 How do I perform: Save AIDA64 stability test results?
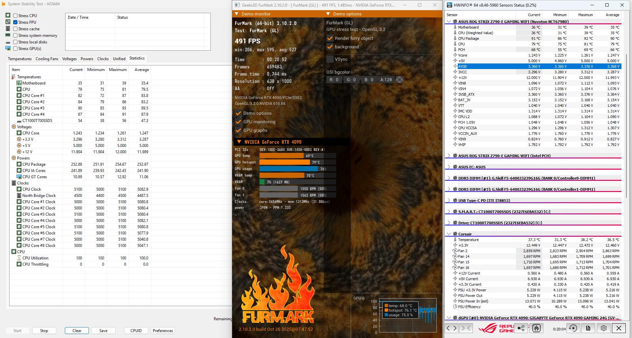(103, 331)
